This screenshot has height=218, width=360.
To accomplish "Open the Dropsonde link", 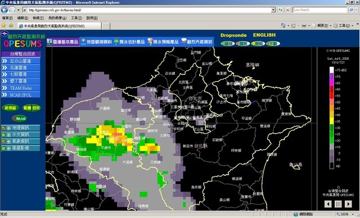I will [233, 35].
